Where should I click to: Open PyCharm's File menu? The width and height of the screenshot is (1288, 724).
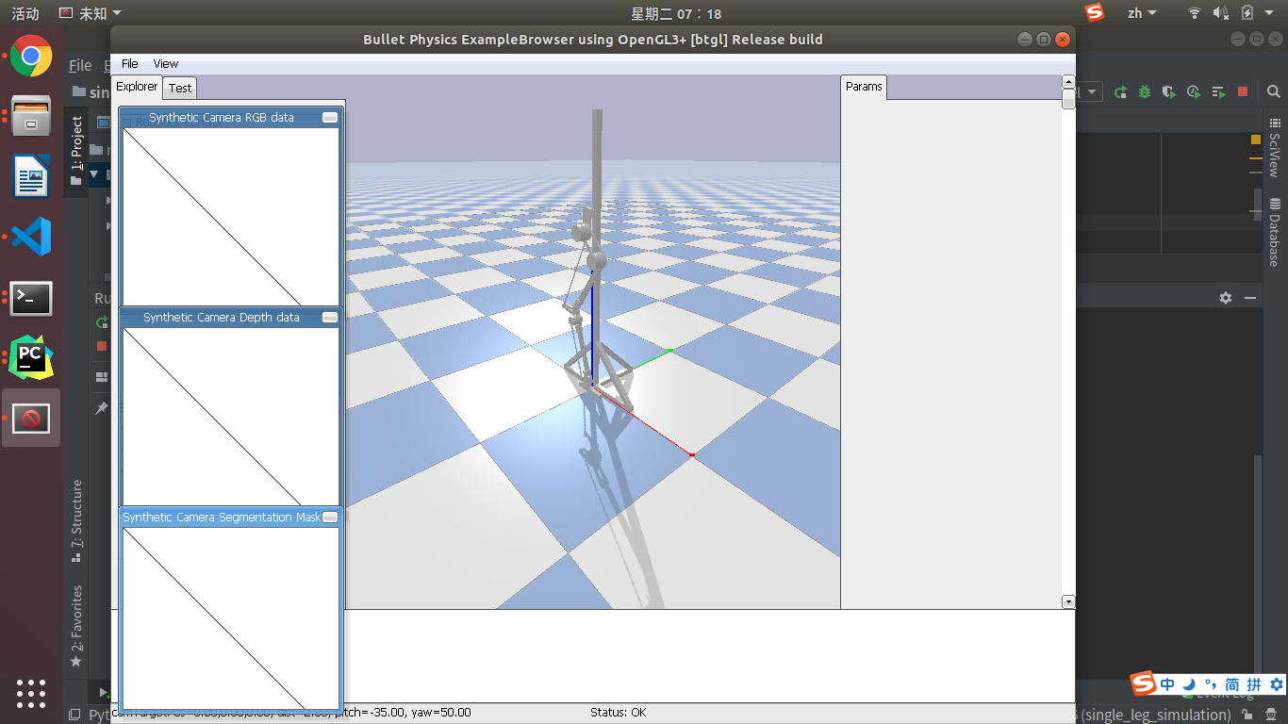pos(80,65)
